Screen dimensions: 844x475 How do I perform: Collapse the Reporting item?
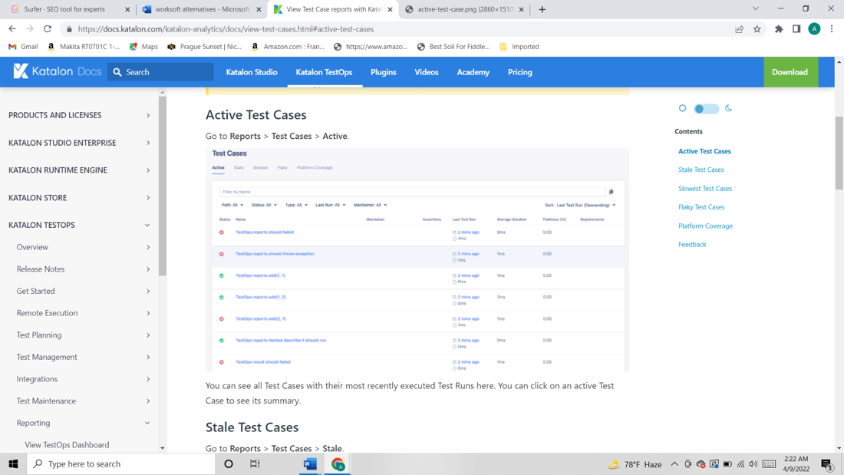click(x=83, y=423)
